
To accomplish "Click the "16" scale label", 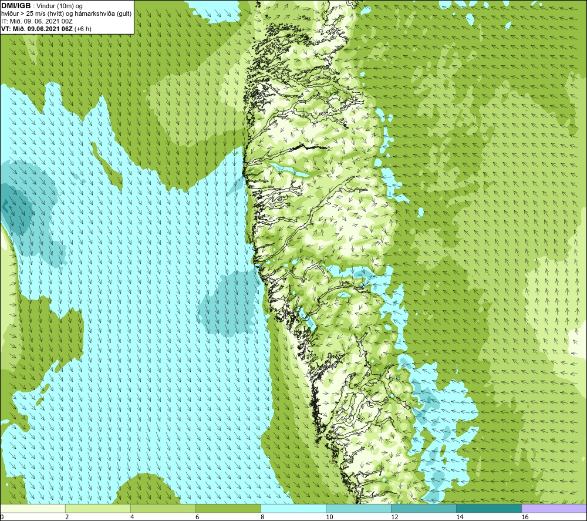I will pos(525,517).
